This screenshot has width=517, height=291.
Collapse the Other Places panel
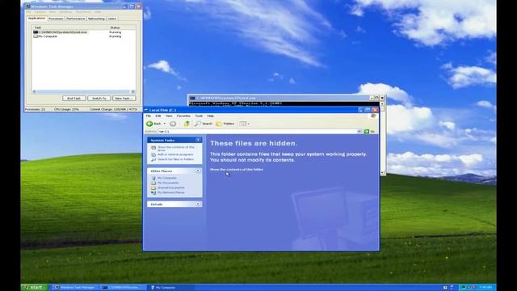click(198, 171)
